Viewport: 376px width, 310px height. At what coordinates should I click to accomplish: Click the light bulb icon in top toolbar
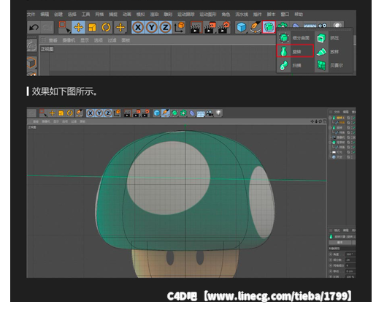tap(337, 26)
